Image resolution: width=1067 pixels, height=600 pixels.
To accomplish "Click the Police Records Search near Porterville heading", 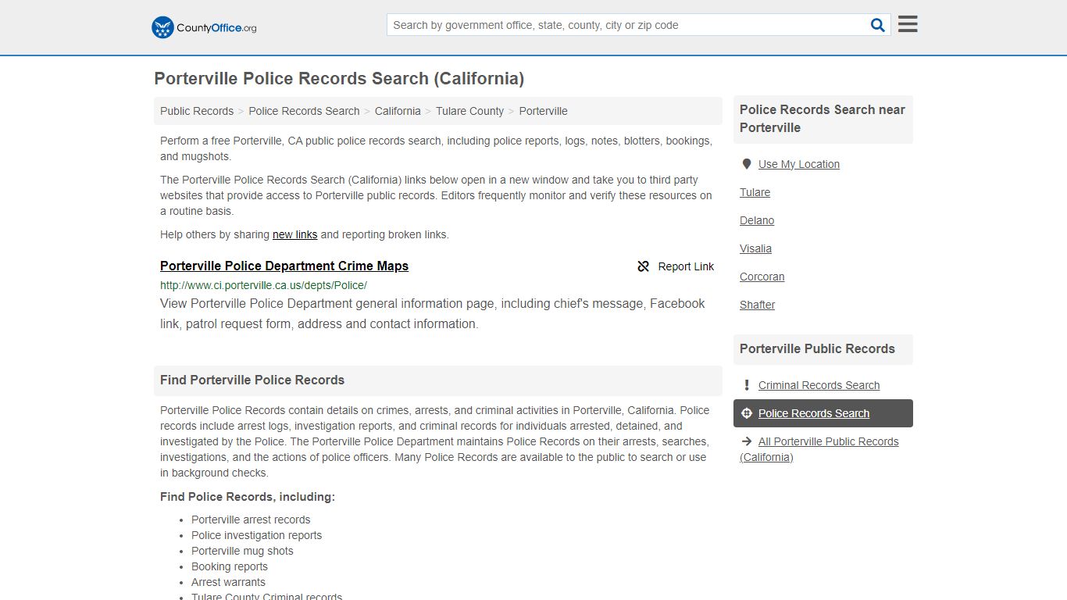I will 823,119.
